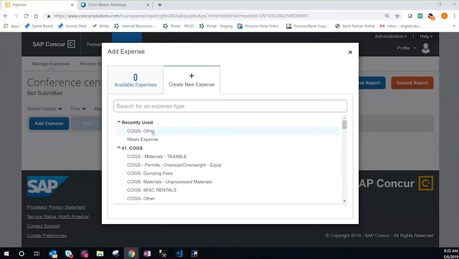
Task: Open Processor Privacy Statement link
Action: [56, 207]
